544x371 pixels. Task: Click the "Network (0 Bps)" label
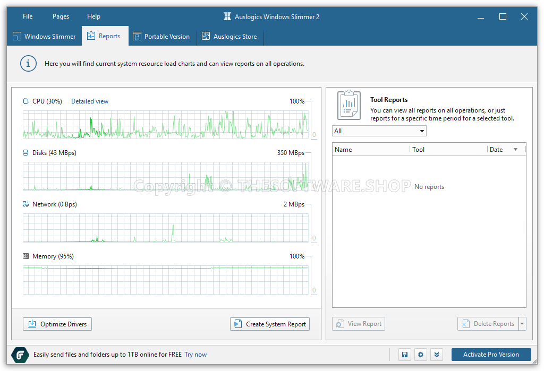(55, 204)
